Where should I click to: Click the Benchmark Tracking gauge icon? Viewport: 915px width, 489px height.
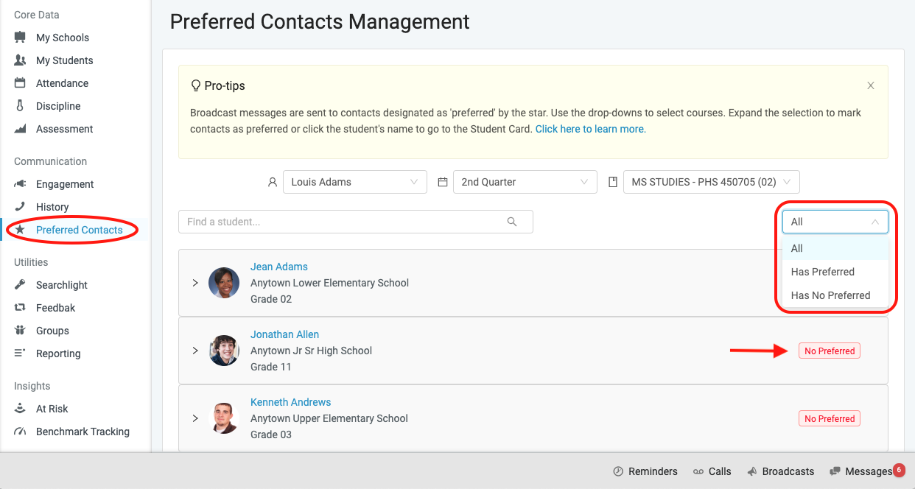coord(20,432)
